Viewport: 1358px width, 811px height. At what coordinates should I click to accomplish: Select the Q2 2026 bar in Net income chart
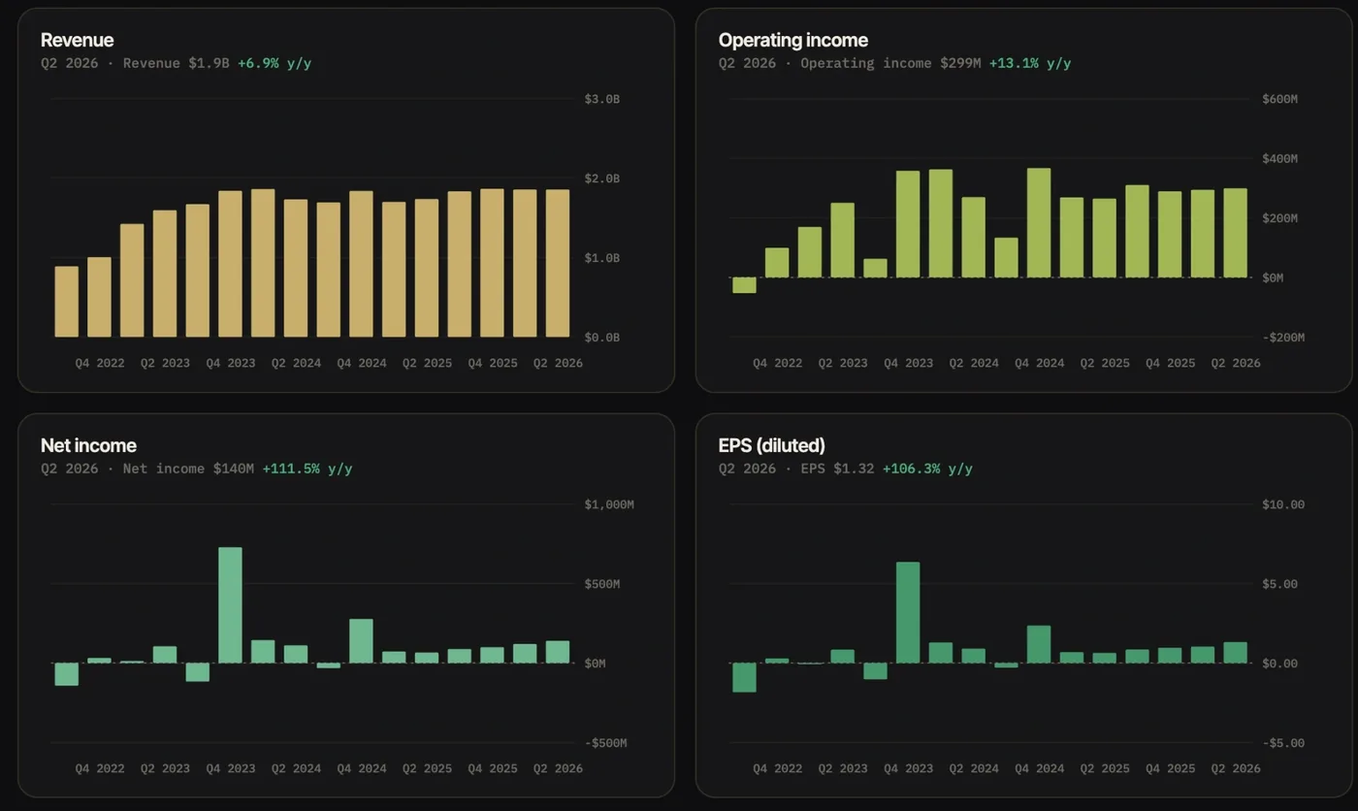[558, 652]
